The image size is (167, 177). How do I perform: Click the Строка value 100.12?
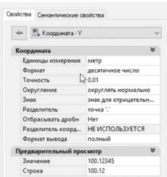point(123,171)
